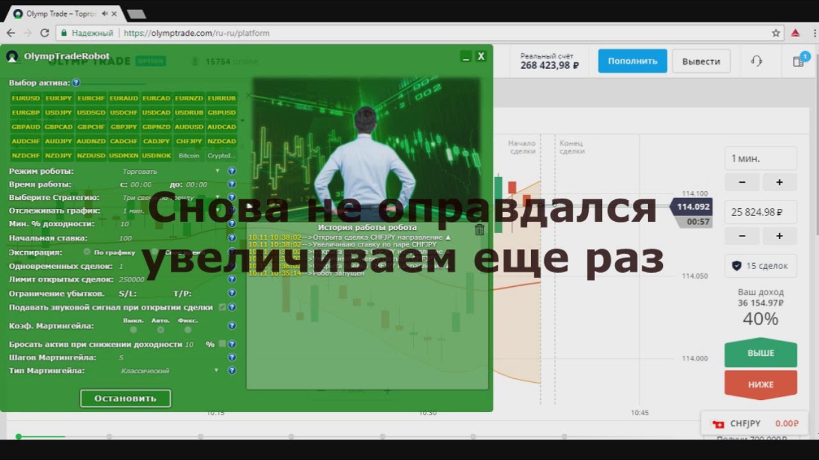
Task: Open notifications icon with badge 1
Action: [x=799, y=61]
